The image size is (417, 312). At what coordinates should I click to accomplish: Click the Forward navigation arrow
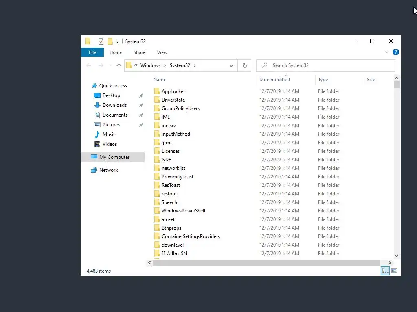click(101, 65)
